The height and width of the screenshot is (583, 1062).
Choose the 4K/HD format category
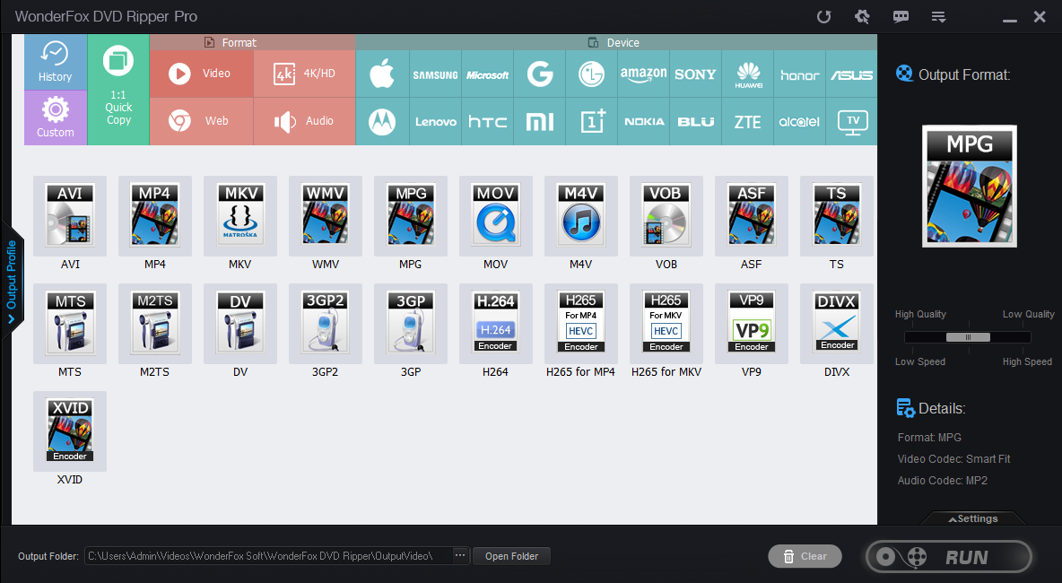303,74
